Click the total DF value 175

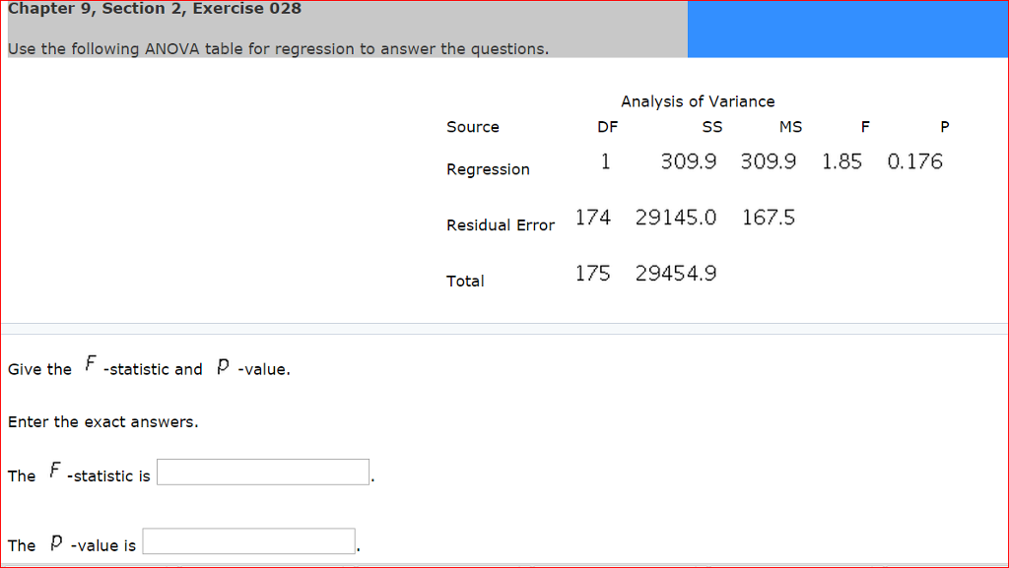click(x=592, y=274)
